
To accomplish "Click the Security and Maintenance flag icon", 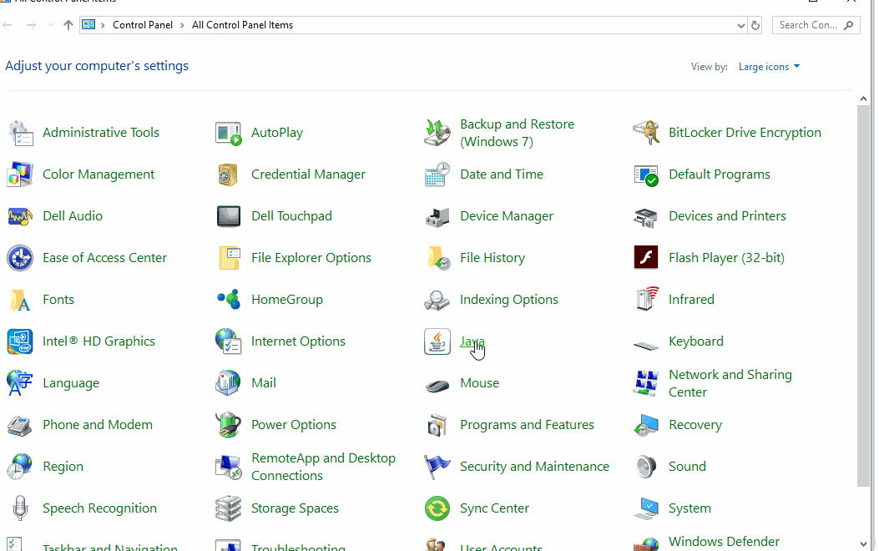I will coord(437,467).
